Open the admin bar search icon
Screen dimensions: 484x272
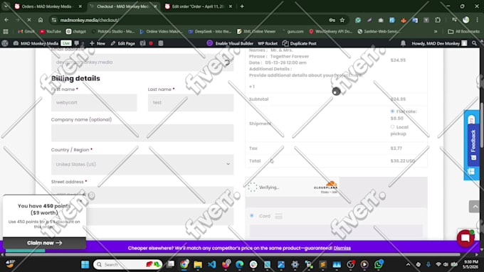[475, 43]
